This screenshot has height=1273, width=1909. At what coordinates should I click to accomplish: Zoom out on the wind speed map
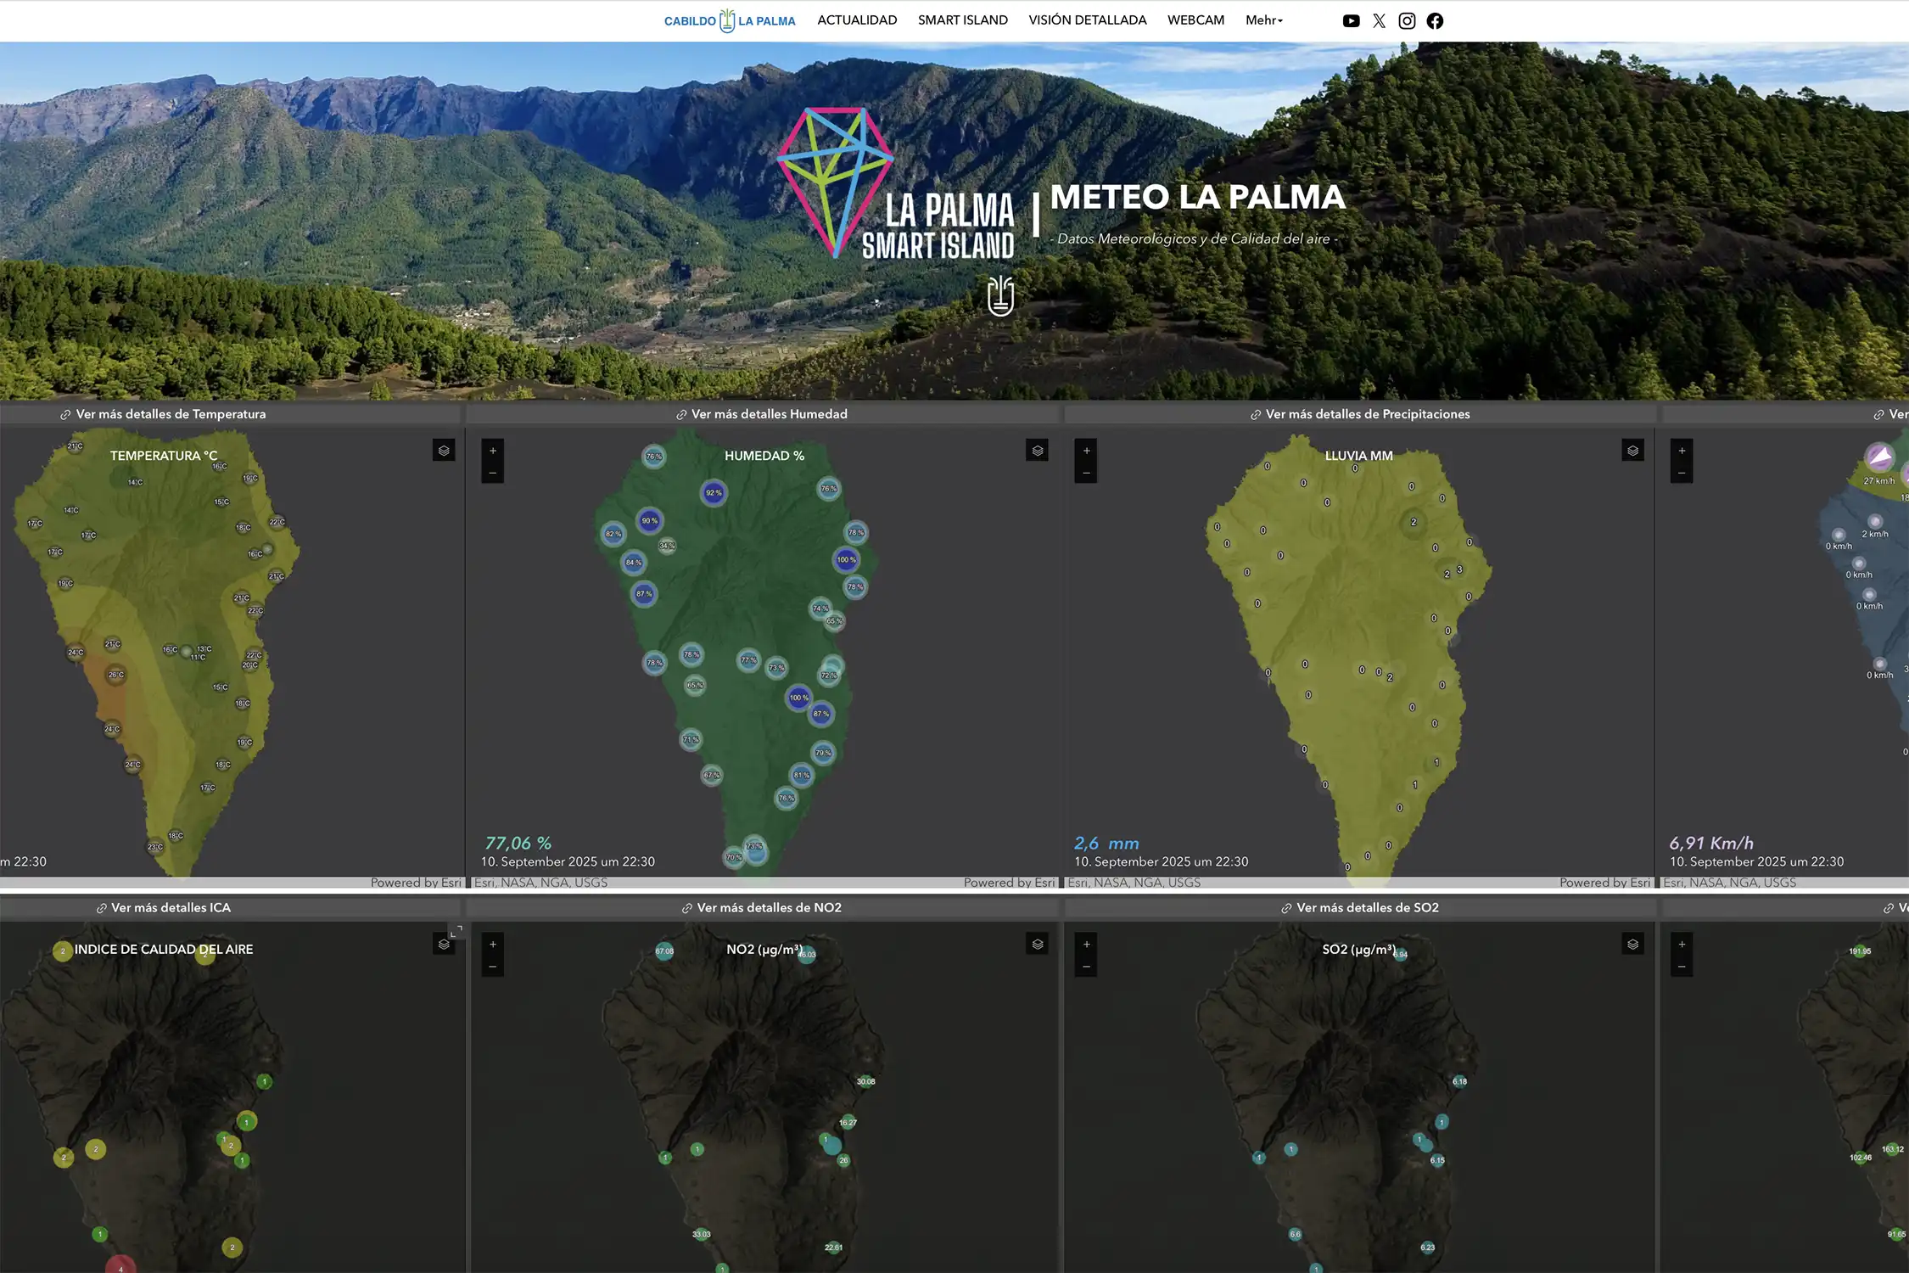tap(1682, 473)
